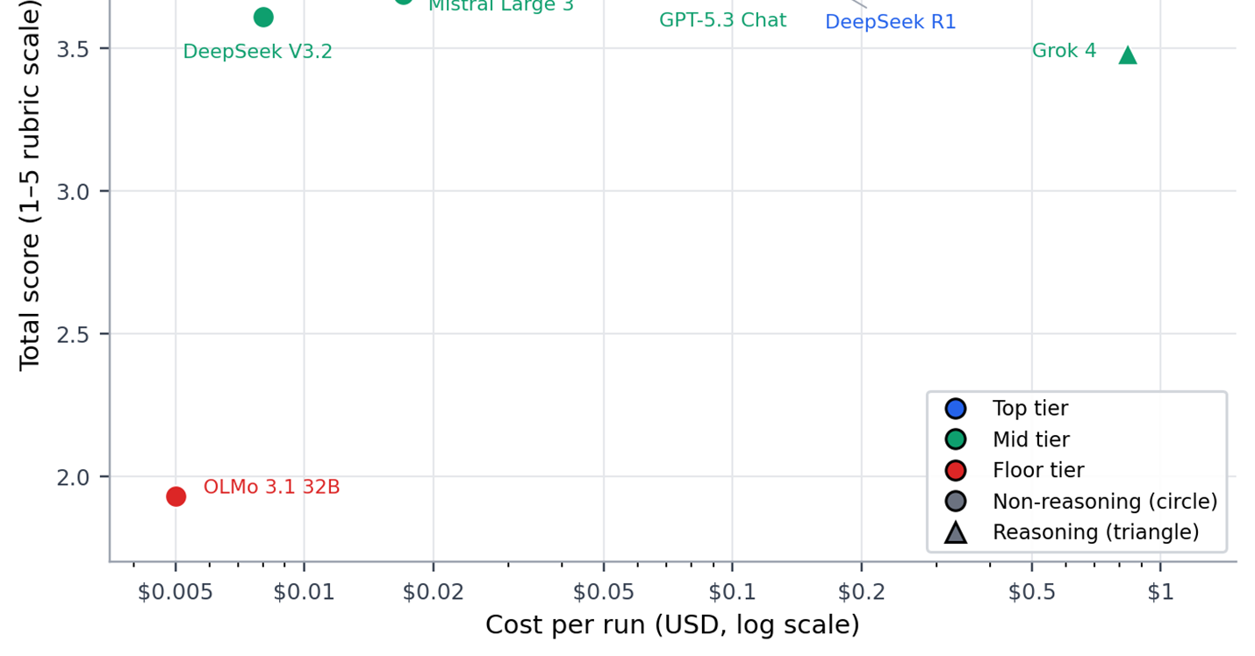
Task: Click the "Total score (1–5 rubric scale)" axis title
Action: [x=30, y=186]
